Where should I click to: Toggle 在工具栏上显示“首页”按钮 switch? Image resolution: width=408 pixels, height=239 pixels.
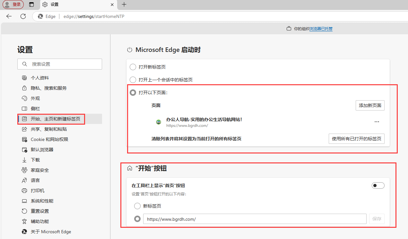[378, 185]
